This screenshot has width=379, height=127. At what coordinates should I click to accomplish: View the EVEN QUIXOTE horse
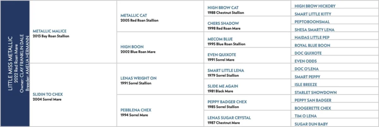[x=222, y=55]
